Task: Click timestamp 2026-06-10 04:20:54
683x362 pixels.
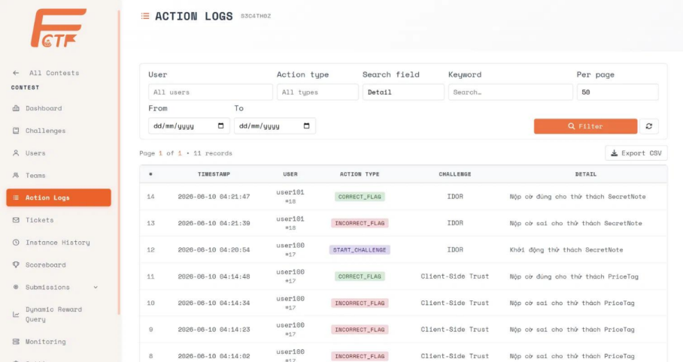Action: point(214,250)
